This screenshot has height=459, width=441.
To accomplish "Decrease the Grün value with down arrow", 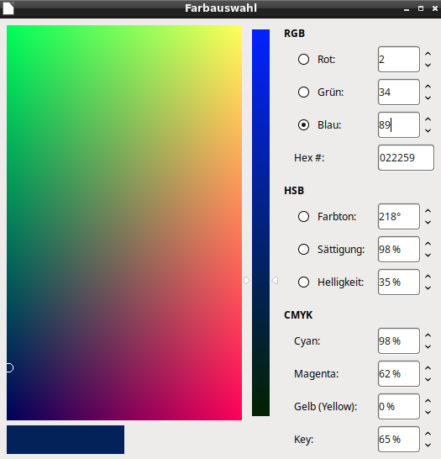I will [428, 98].
